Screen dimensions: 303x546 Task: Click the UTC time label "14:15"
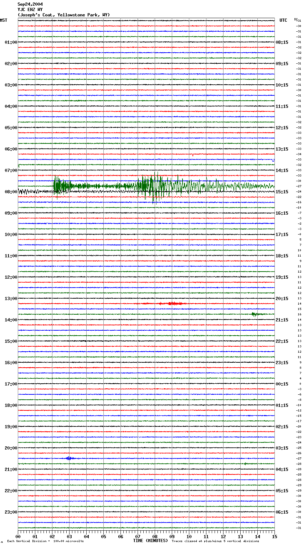(x=282, y=170)
